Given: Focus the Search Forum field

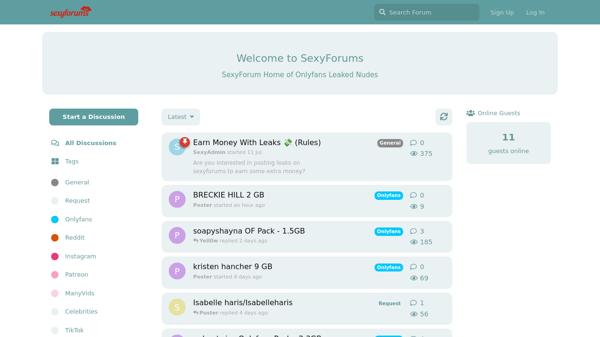Looking at the screenshot, I should point(427,12).
